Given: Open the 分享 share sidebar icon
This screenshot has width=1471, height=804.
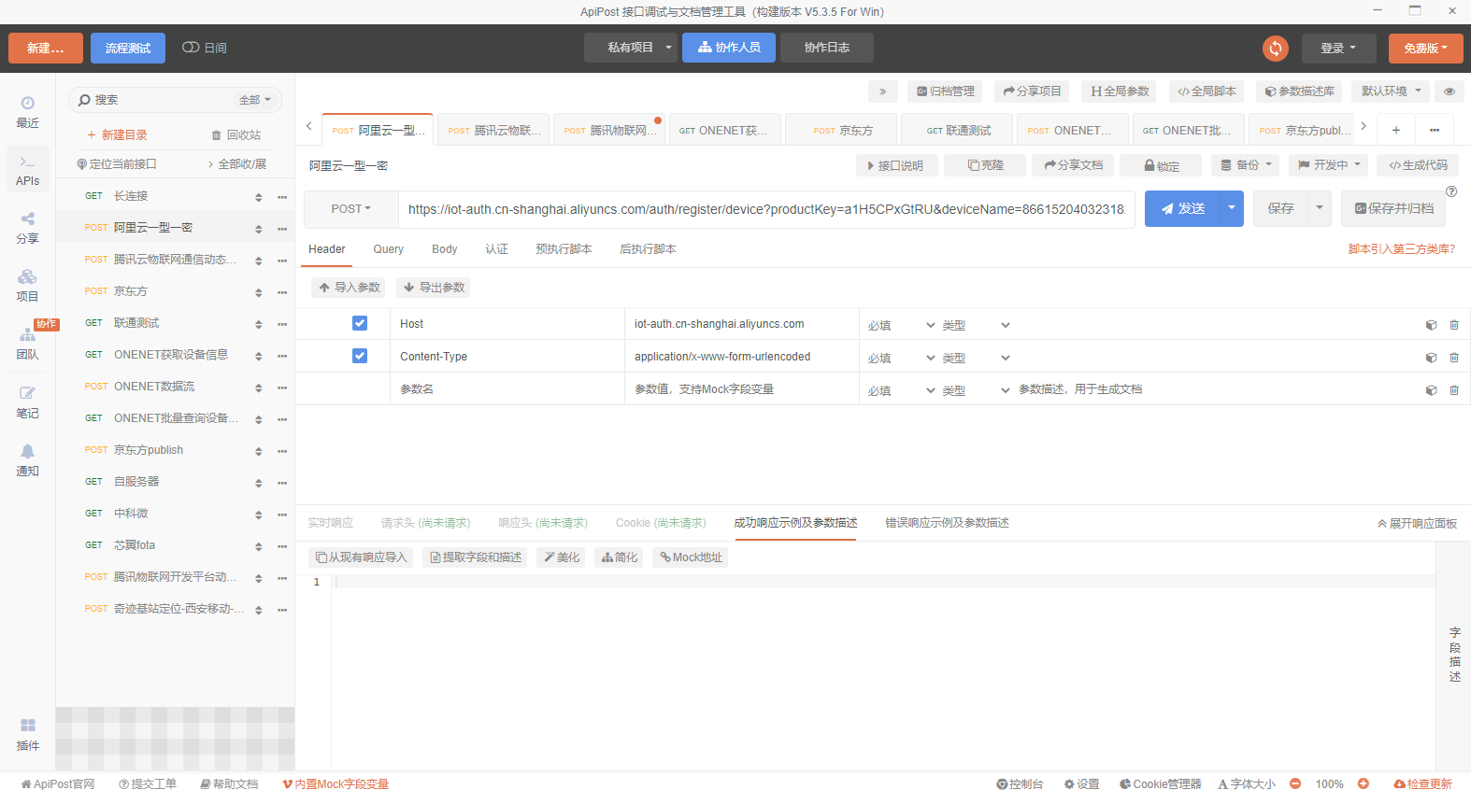Looking at the screenshot, I should [27, 228].
